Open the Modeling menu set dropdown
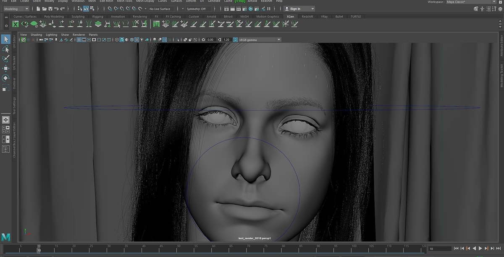This screenshot has height=257, width=504. pyautogui.click(x=16, y=9)
